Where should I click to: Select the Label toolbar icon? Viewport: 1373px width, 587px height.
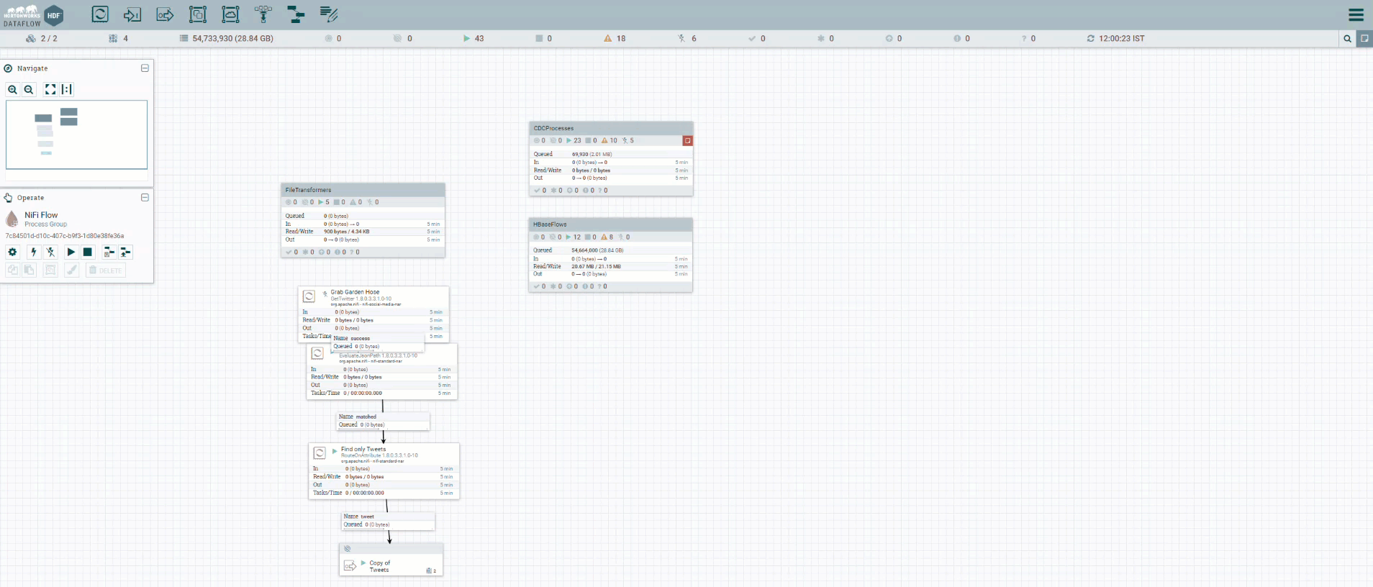tap(329, 14)
